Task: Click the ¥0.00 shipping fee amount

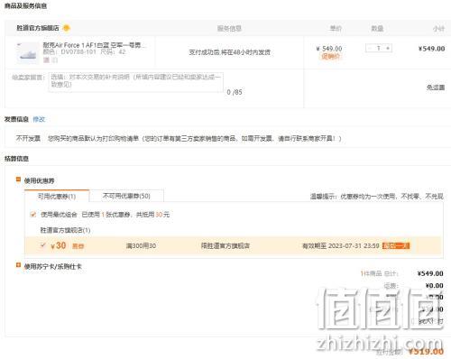Action: click(x=435, y=286)
